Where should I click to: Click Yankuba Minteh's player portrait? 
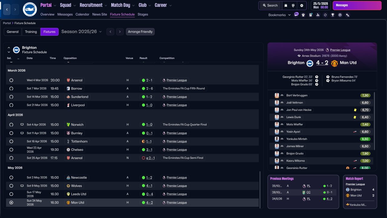pos(277,139)
